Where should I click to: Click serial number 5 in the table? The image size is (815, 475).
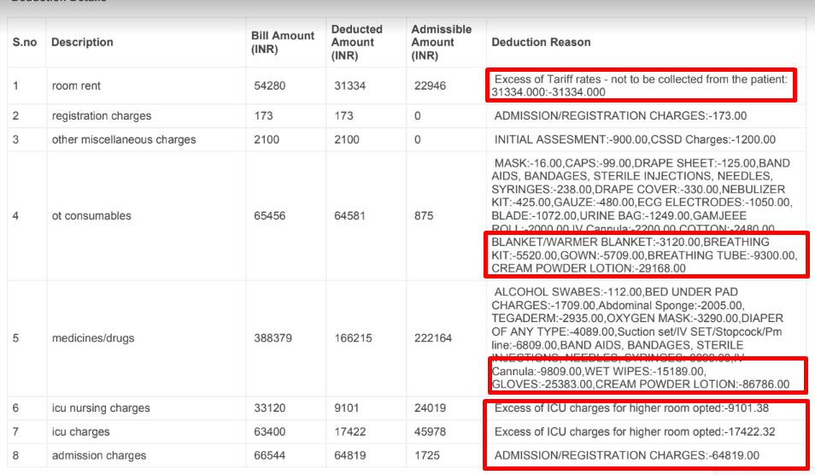point(15,338)
